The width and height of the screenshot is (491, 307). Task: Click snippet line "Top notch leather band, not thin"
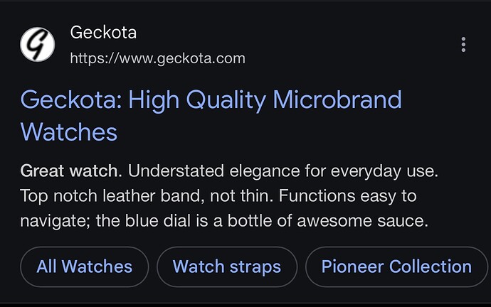(x=147, y=196)
